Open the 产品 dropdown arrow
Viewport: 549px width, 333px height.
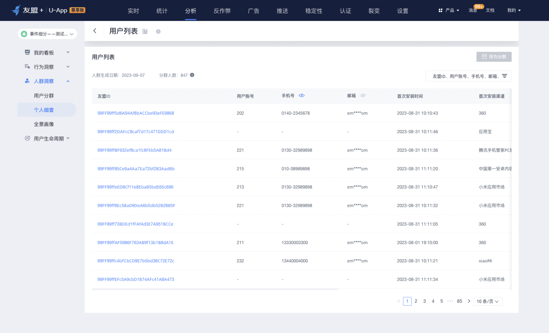[458, 11]
